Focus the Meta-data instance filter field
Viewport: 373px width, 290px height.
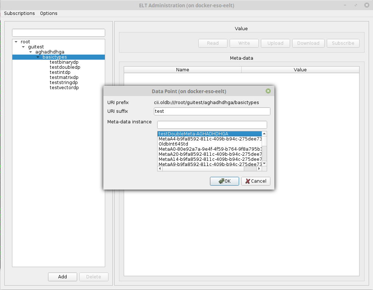(212, 125)
